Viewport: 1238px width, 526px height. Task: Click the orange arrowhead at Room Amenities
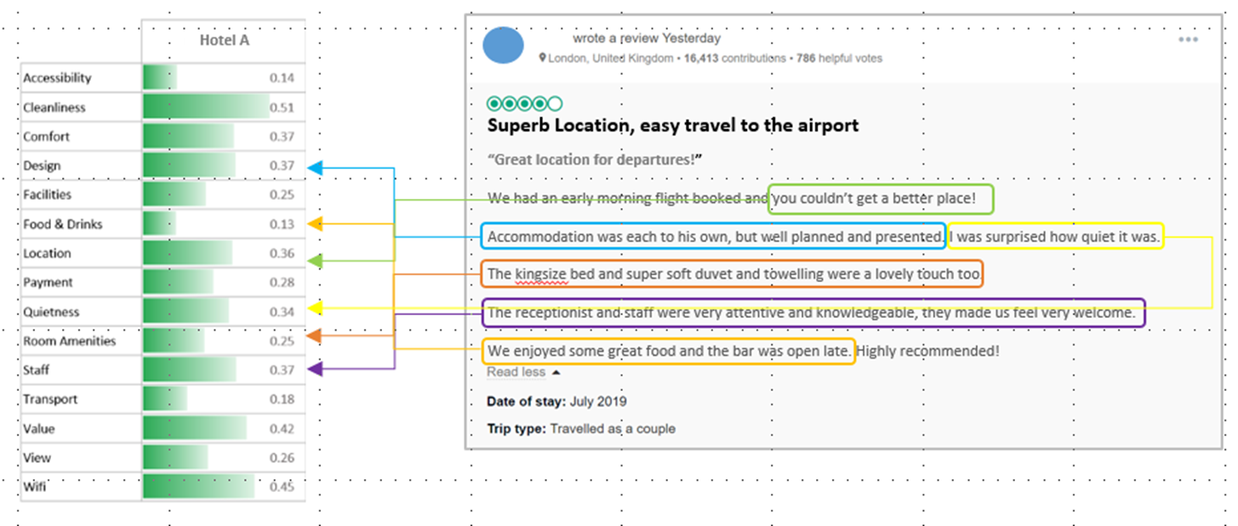pos(315,336)
